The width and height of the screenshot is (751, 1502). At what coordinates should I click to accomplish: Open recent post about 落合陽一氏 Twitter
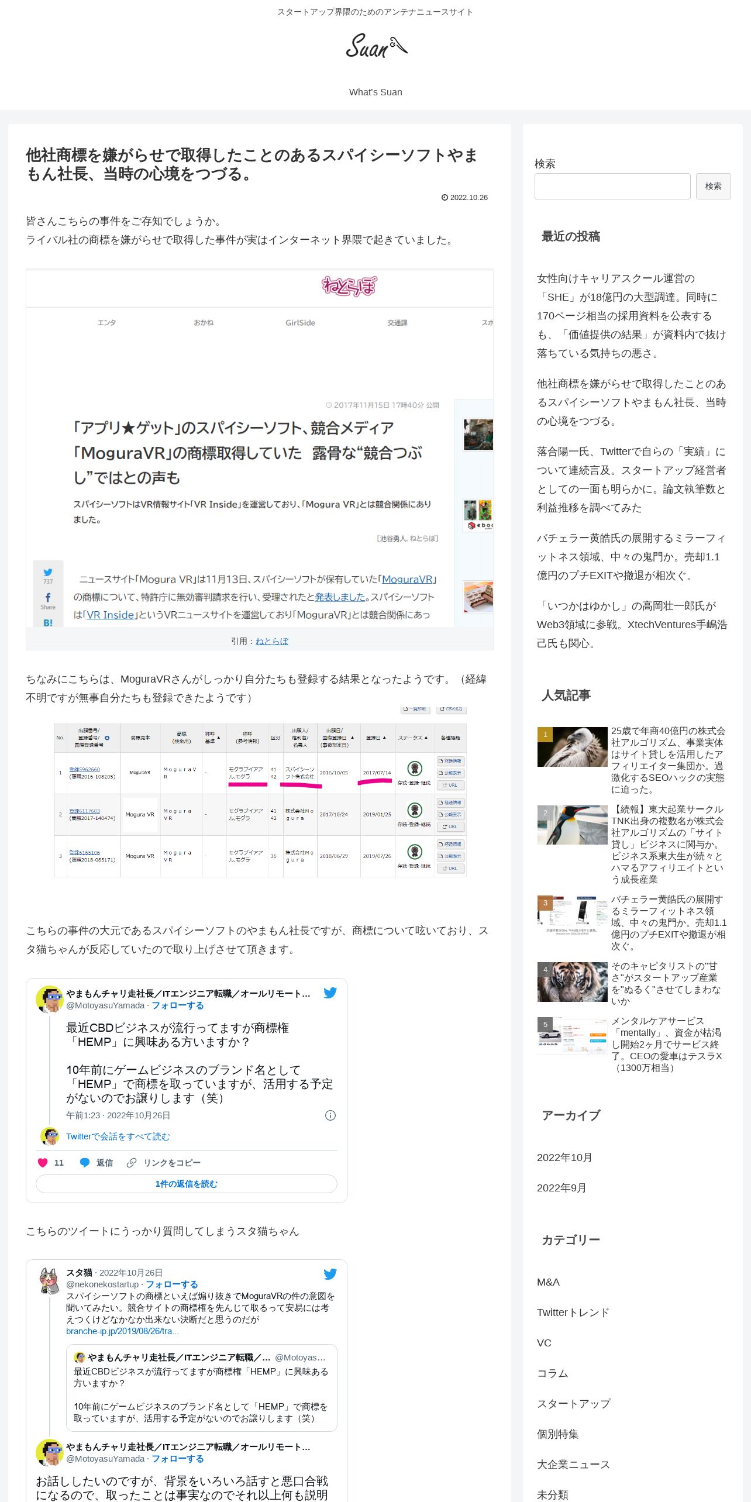[632, 480]
